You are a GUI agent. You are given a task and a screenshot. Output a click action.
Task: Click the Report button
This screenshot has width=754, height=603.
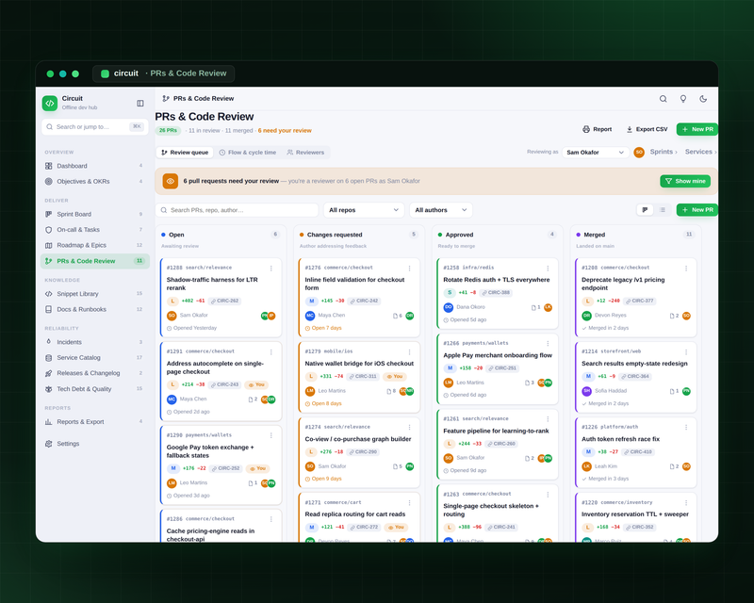(598, 129)
